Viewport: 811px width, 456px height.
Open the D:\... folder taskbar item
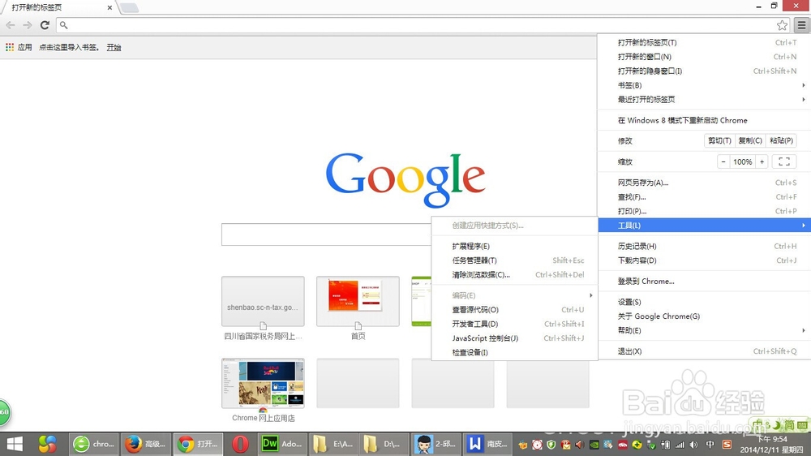click(384, 444)
